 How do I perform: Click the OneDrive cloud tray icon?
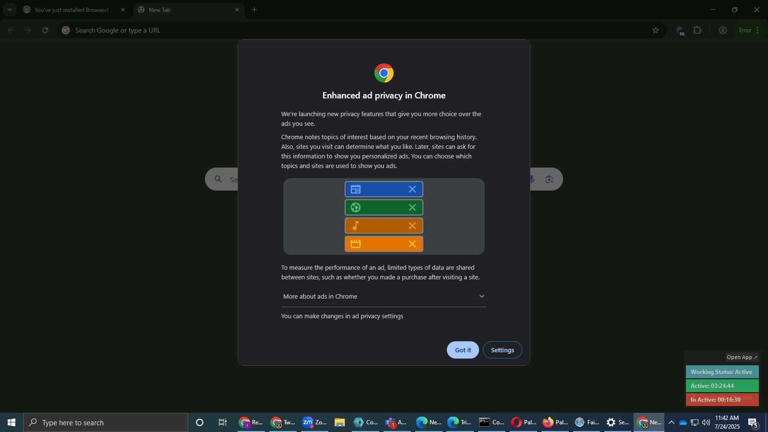pyautogui.click(x=683, y=422)
